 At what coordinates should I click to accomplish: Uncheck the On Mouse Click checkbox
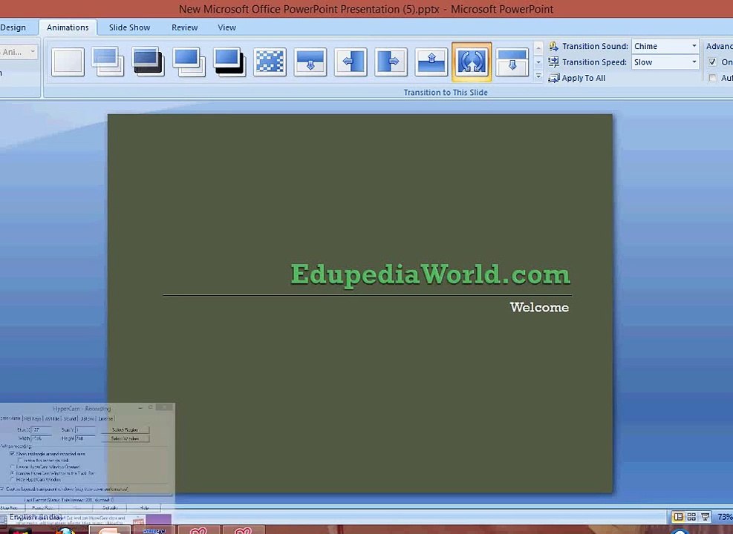(712, 62)
